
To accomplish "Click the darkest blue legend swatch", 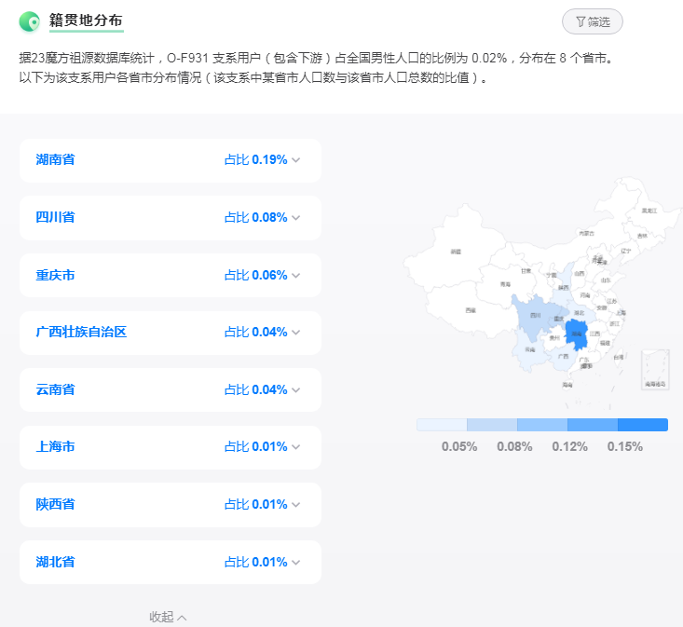I will click(643, 425).
